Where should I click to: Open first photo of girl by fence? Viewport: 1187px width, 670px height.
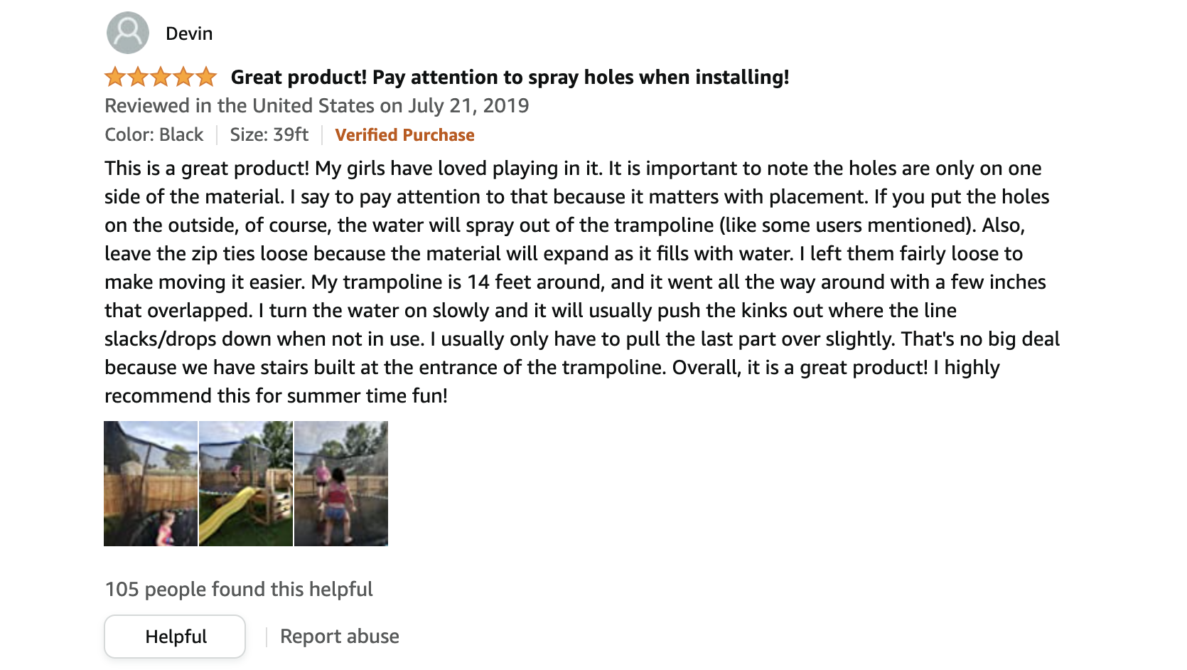(151, 484)
